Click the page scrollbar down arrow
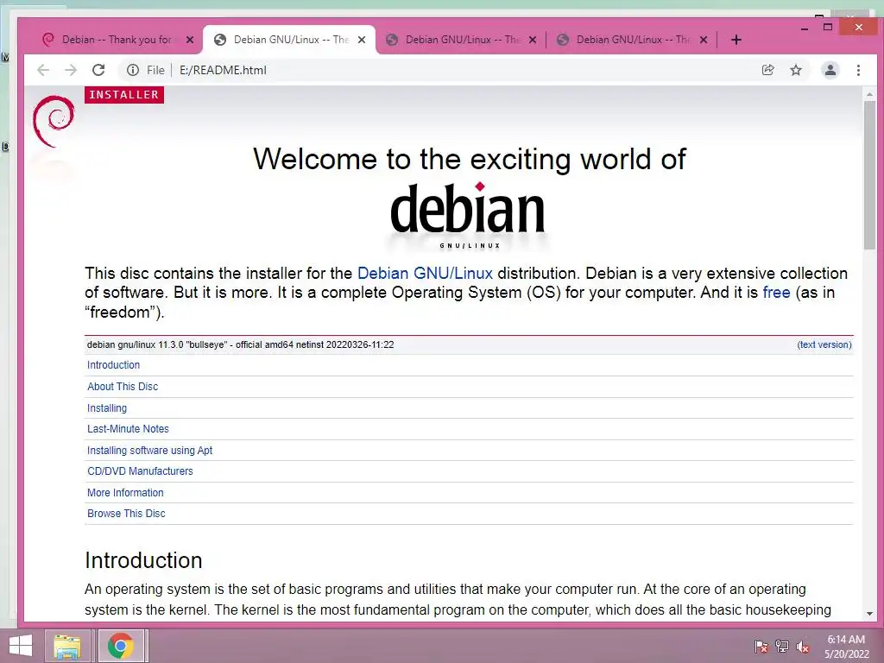884x663 pixels. 869,614
